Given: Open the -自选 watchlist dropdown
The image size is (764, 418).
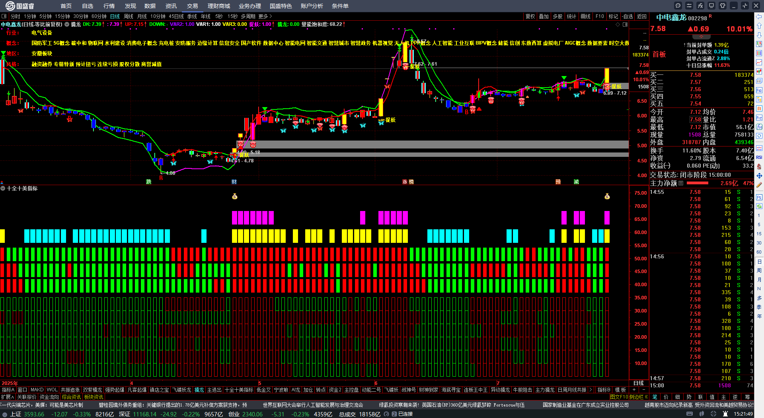Looking at the screenshot, I should click(628, 16).
